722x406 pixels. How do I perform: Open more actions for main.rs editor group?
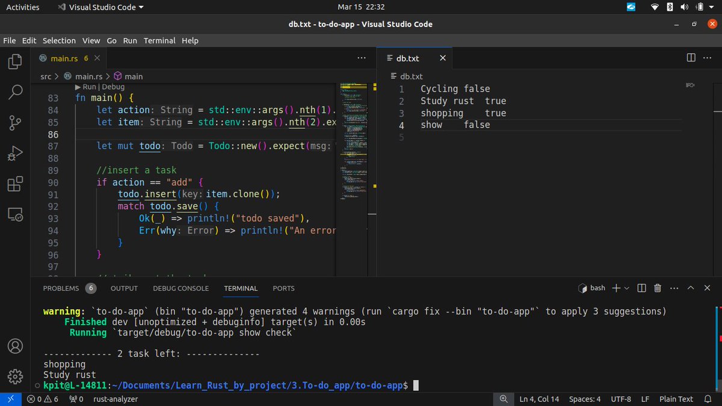[362, 58]
